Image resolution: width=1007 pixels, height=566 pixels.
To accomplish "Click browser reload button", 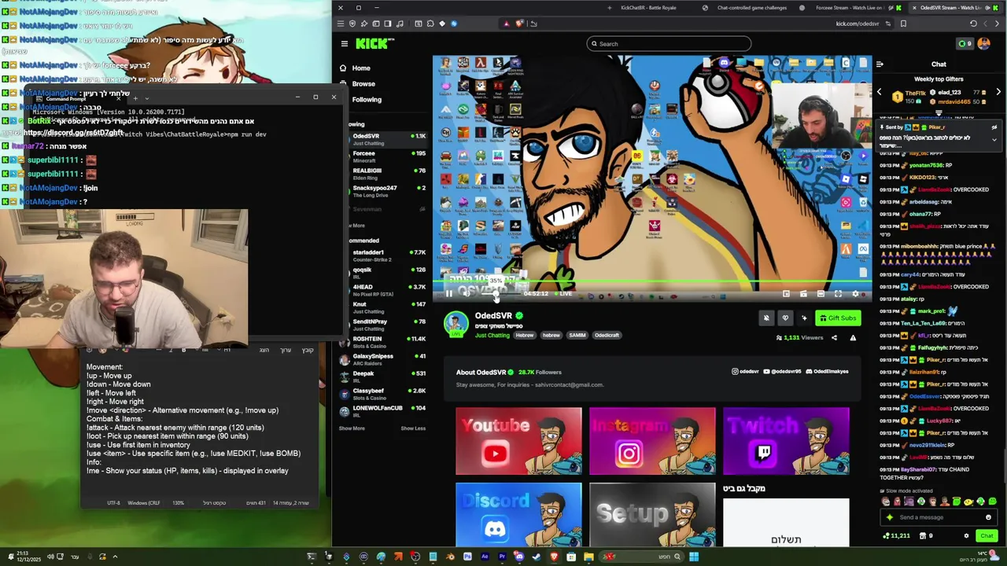I will [x=973, y=24].
